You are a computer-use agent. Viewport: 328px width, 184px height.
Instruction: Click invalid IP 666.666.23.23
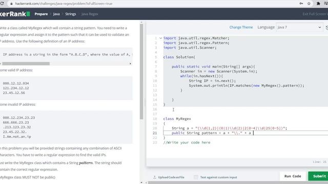pos(16,123)
